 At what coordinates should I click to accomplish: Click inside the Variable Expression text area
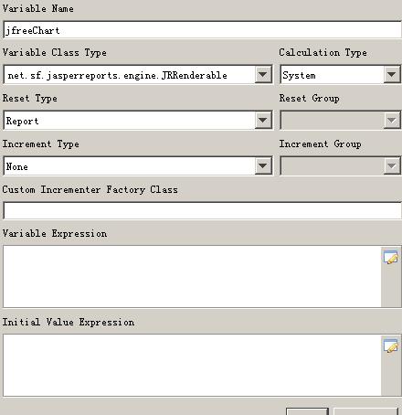(x=192, y=276)
